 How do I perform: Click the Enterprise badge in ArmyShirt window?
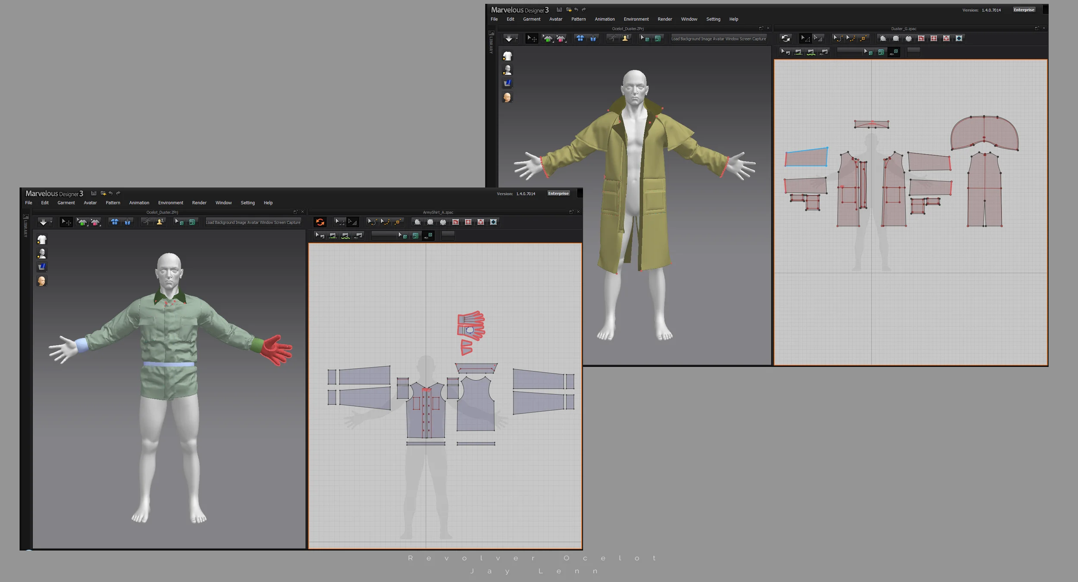point(558,193)
